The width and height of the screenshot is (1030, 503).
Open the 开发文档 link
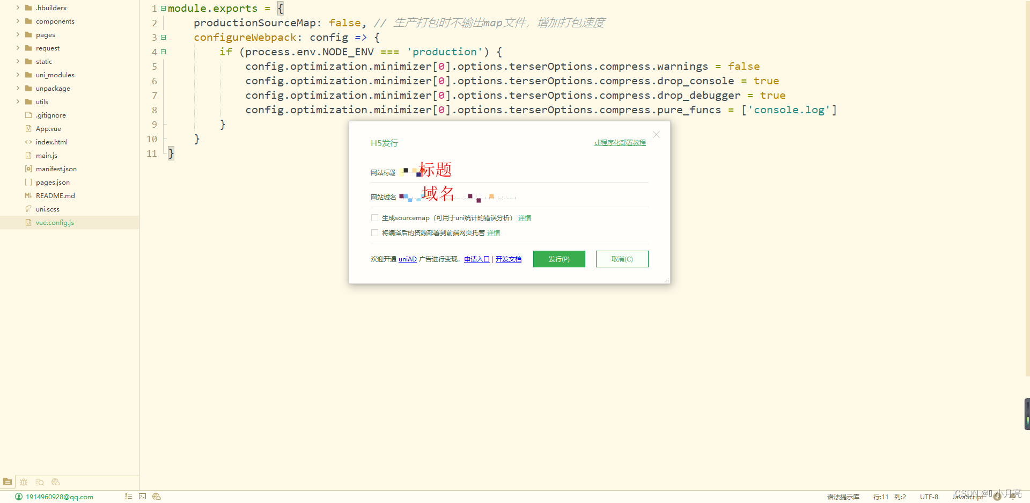509,259
